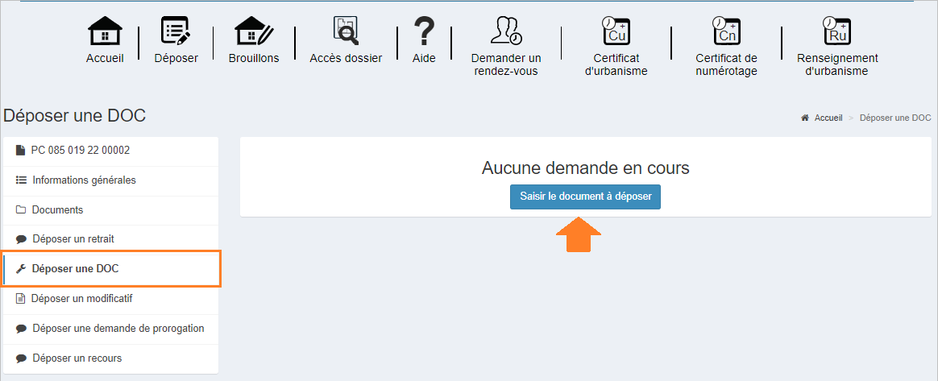
Task: Click the Demander un rendez-vous icon
Action: point(506,31)
